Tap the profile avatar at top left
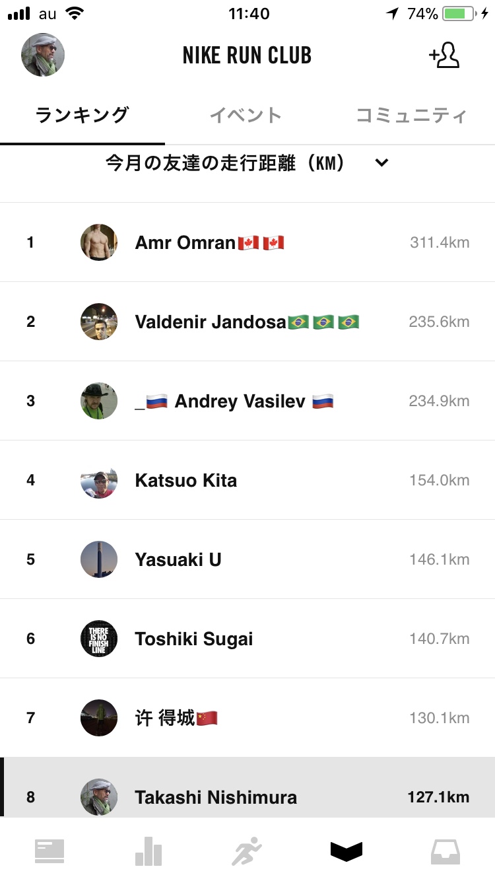 pyautogui.click(x=43, y=55)
